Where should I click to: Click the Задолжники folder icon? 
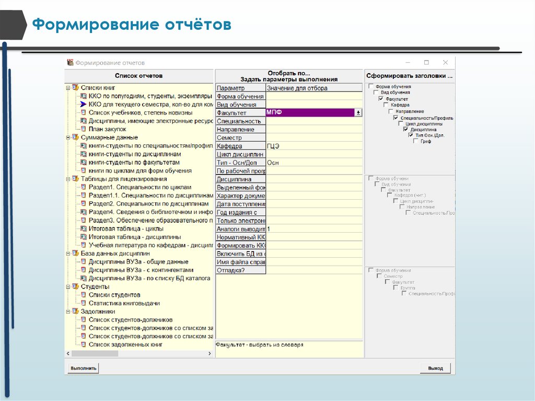coord(75,312)
